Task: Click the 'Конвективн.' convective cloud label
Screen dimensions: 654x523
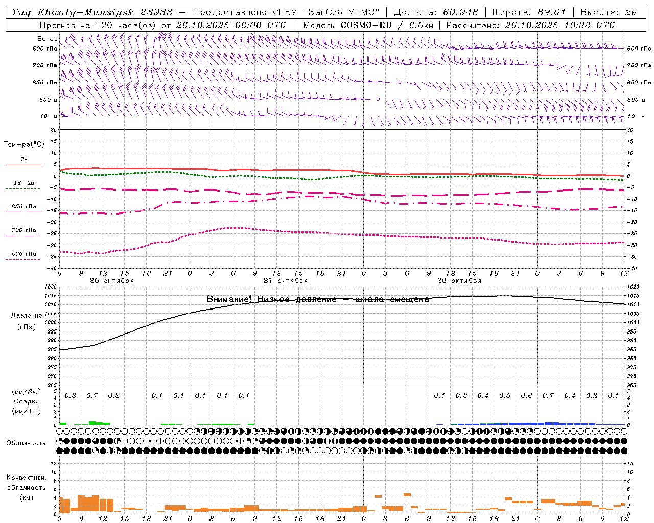Action: pyautogui.click(x=27, y=478)
